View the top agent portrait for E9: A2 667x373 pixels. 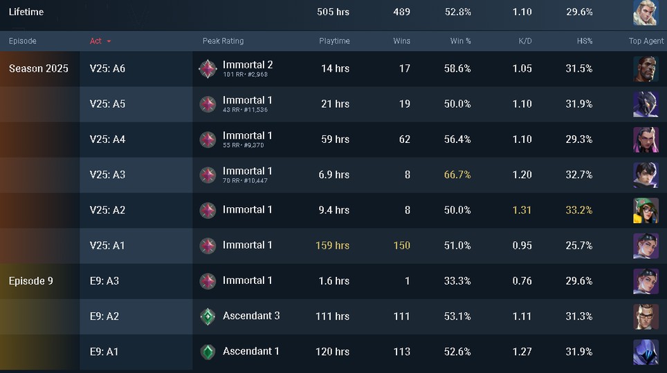coord(646,316)
